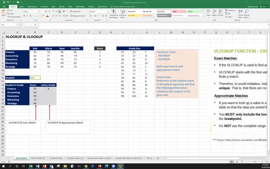Toggle underline formatting

coord(30,16)
